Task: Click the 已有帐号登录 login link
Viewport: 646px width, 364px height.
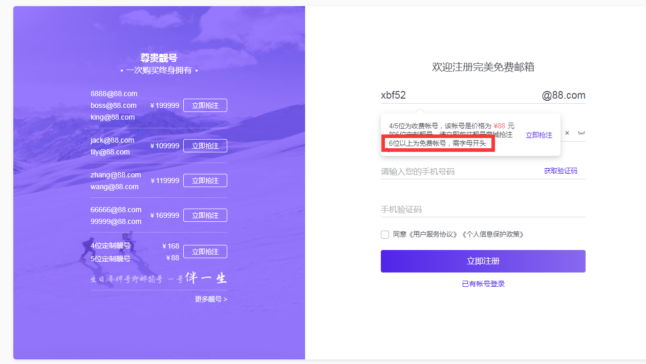Action: click(x=483, y=283)
